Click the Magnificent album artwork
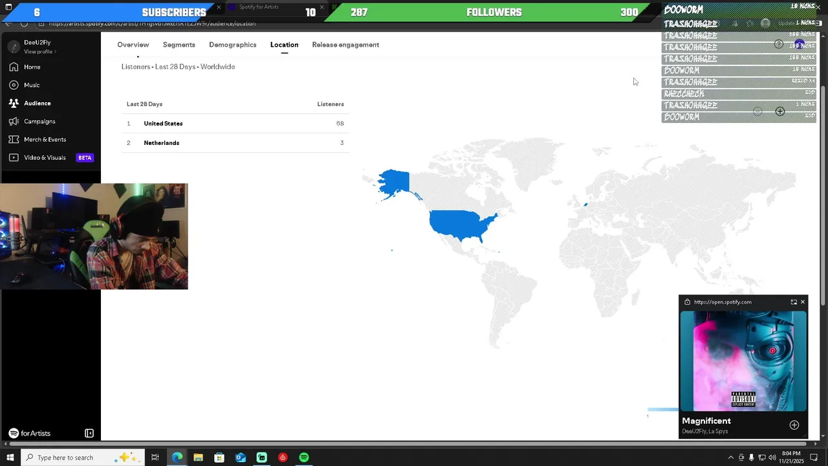Viewport: 828px width, 466px height. click(743, 361)
